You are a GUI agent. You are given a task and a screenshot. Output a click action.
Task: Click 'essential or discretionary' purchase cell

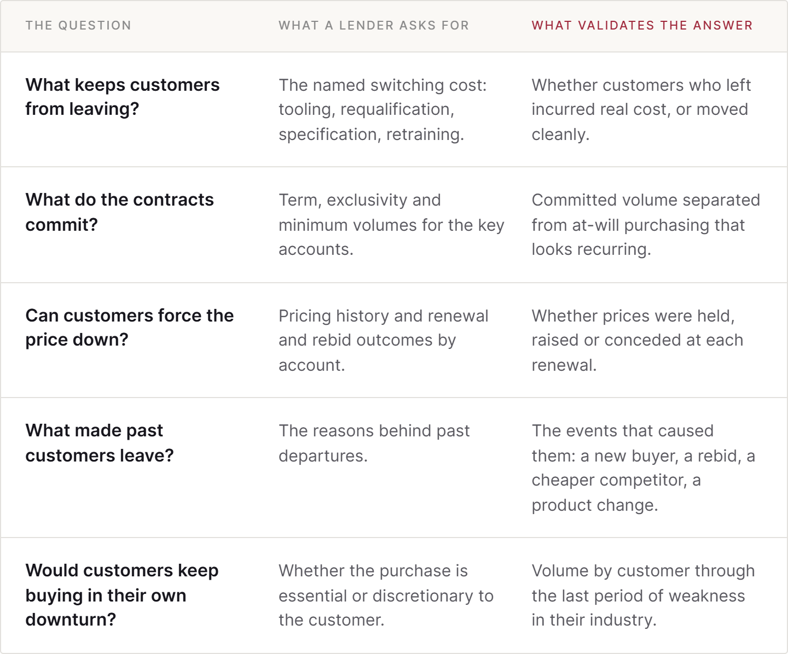coord(386,595)
